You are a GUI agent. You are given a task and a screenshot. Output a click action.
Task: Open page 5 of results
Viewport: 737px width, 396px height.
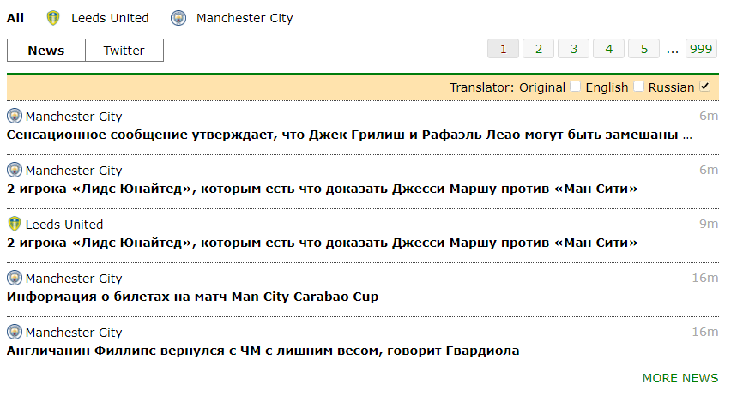point(643,49)
